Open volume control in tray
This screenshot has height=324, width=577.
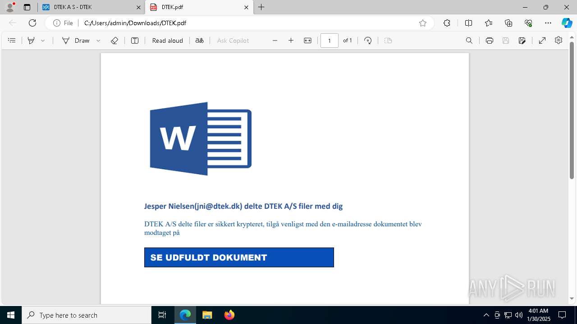pos(519,315)
